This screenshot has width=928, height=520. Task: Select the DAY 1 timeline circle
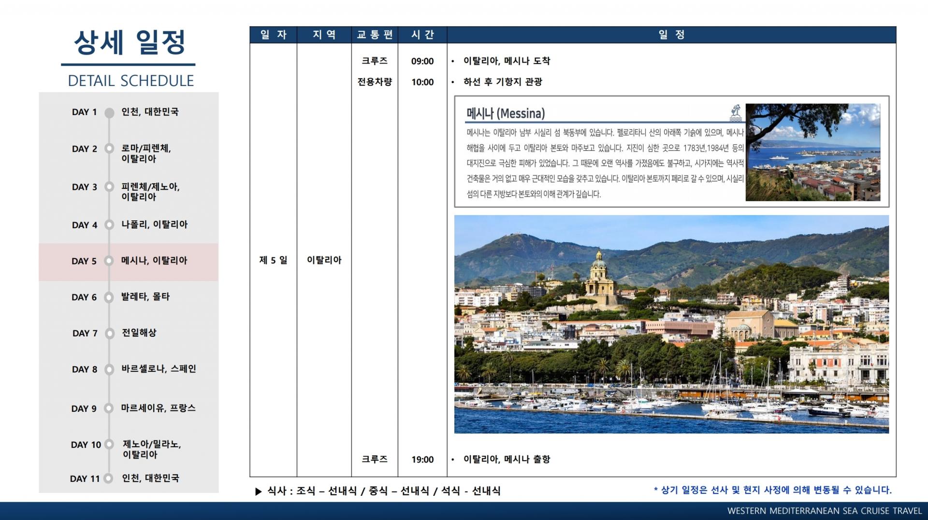pyautogui.click(x=110, y=113)
